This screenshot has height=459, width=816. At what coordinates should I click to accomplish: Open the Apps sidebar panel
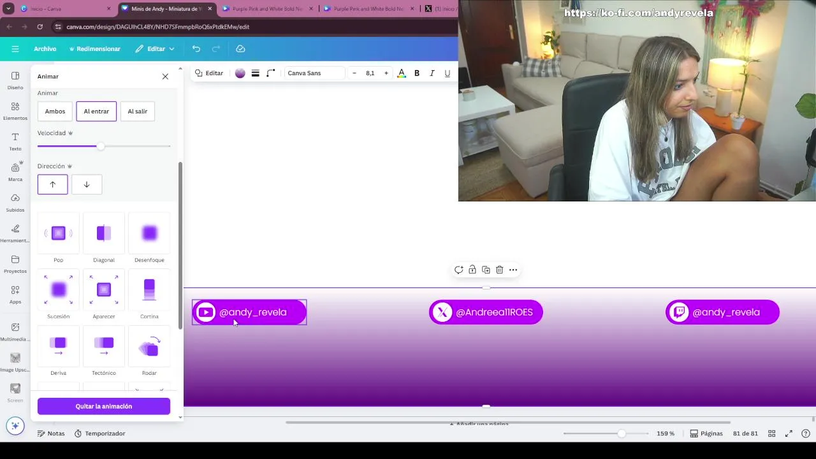[x=15, y=295]
